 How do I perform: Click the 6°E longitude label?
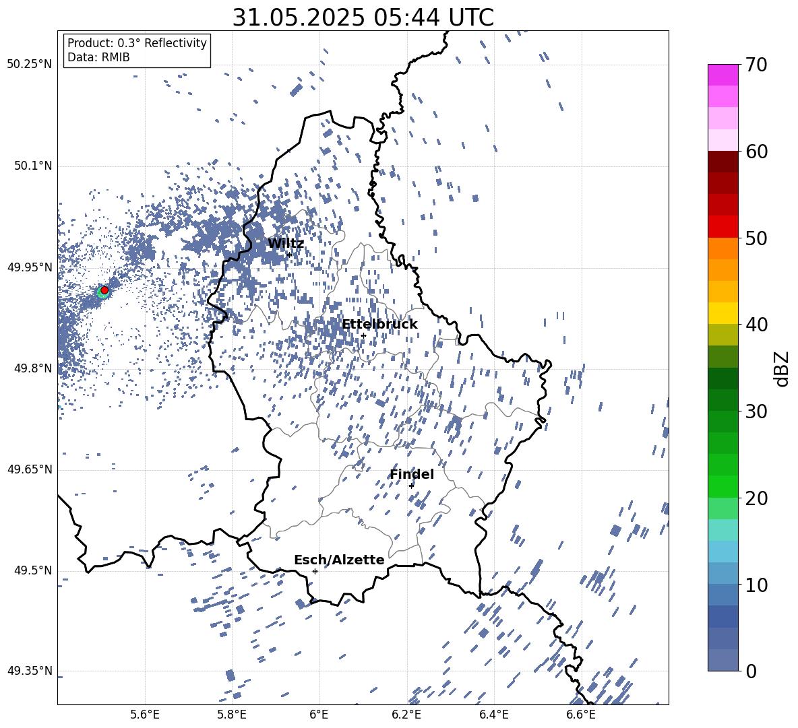tap(319, 715)
